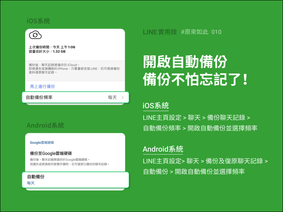Image resolution: width=283 pixels, height=212 pixels.
Task: Click the dark iOS系統 label above card
Action: (38, 21)
